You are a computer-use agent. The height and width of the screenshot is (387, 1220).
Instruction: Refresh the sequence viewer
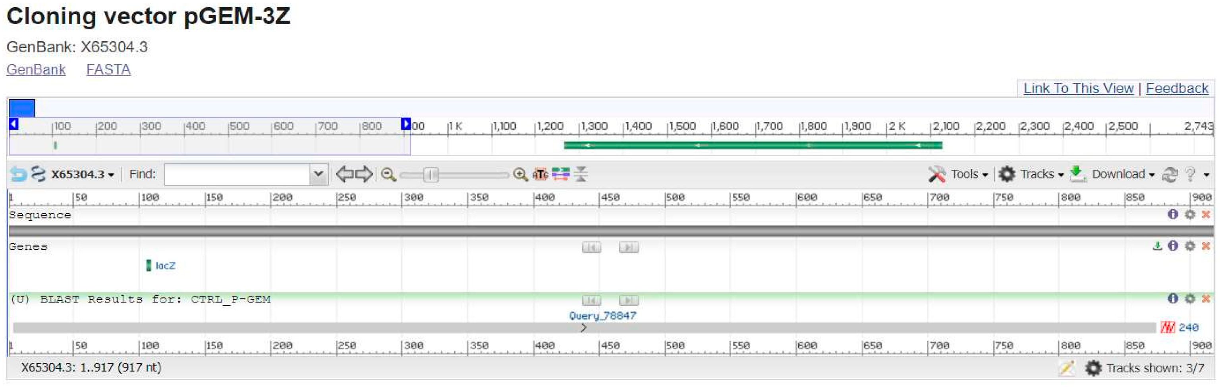click(x=1170, y=174)
